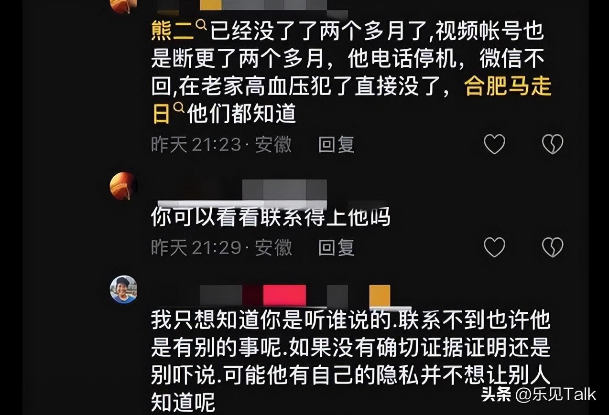Like the comment posted at 21:29
The image size is (609, 415).
point(494,247)
